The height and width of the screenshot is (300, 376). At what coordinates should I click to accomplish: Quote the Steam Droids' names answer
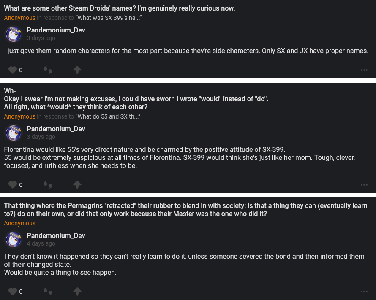pos(48,70)
